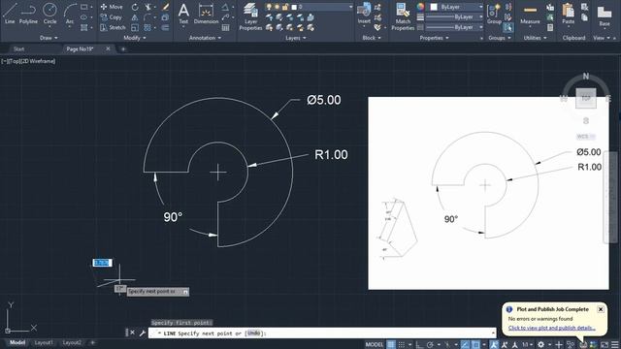Open the layer selection dropdown
The height and width of the screenshot is (349, 621).
tap(350, 7)
